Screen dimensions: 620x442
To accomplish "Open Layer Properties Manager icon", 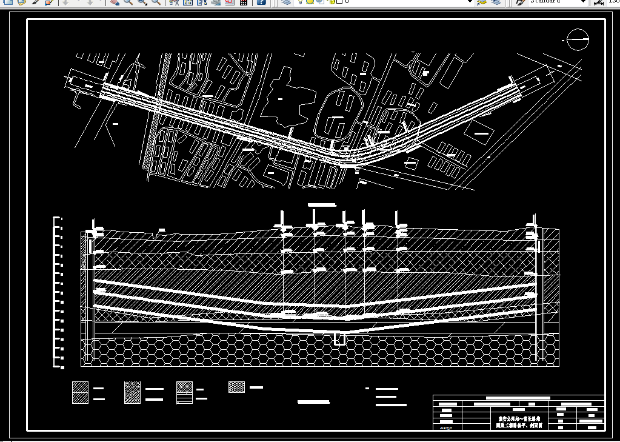I will (x=286, y=2).
